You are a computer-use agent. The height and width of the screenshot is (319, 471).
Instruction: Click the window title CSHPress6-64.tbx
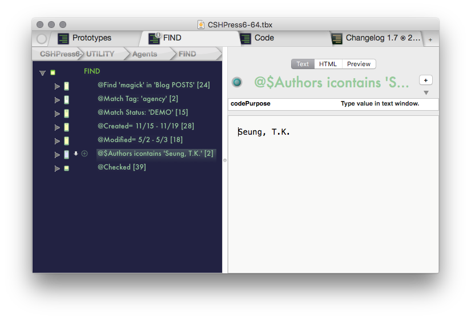[240, 25]
